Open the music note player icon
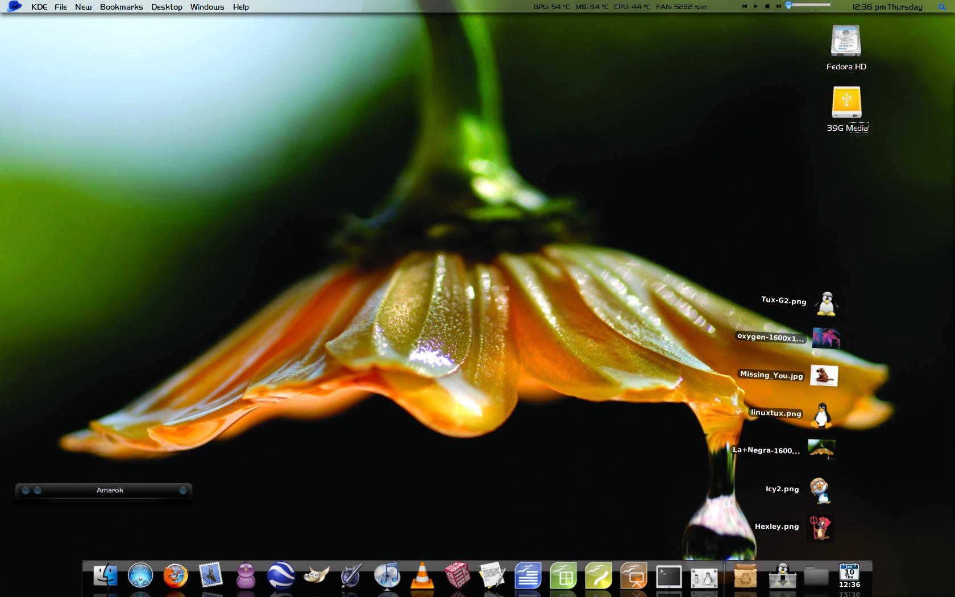Image resolution: width=955 pixels, height=597 pixels. click(x=387, y=575)
